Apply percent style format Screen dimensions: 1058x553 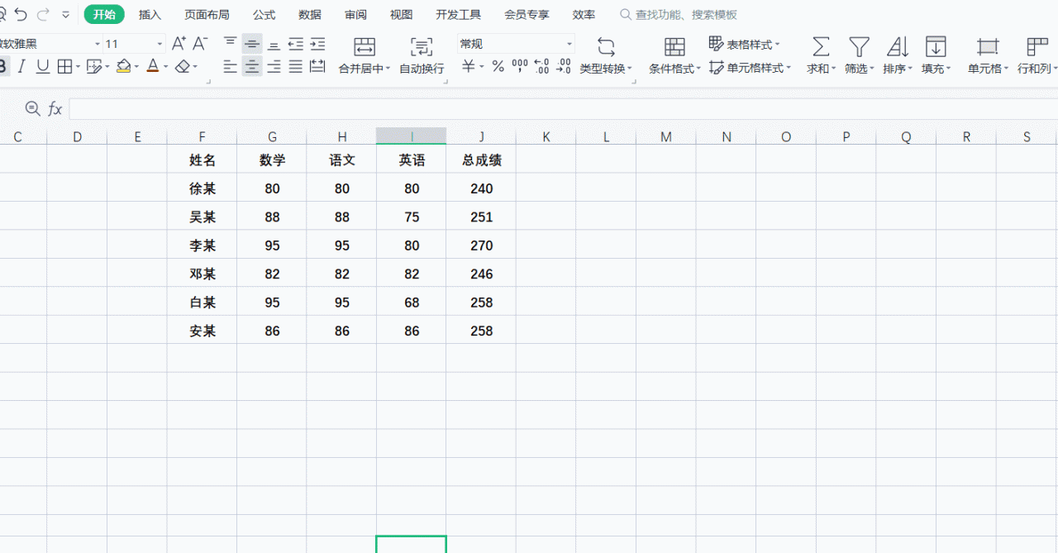(498, 67)
